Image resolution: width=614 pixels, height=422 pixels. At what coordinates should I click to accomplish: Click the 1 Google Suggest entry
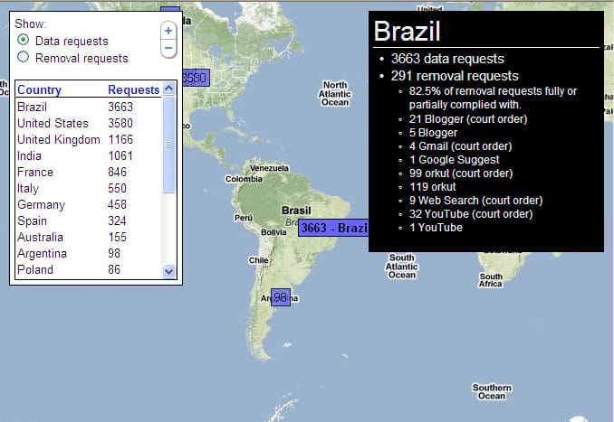455,160
